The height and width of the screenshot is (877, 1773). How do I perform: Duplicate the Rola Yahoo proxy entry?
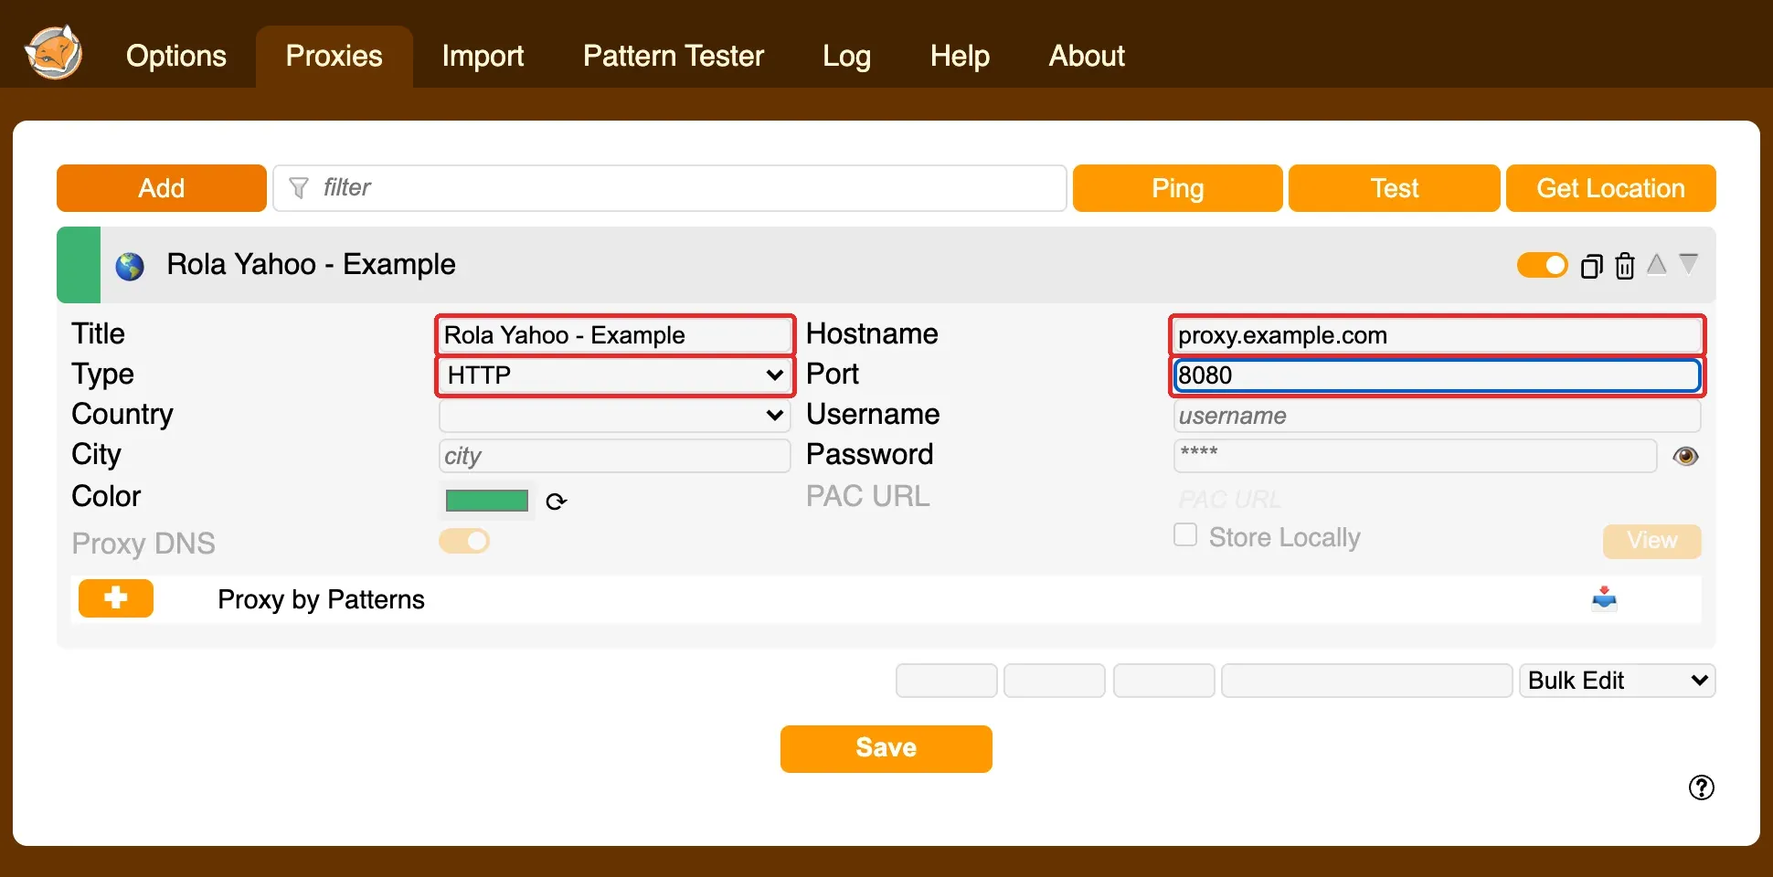tap(1592, 265)
